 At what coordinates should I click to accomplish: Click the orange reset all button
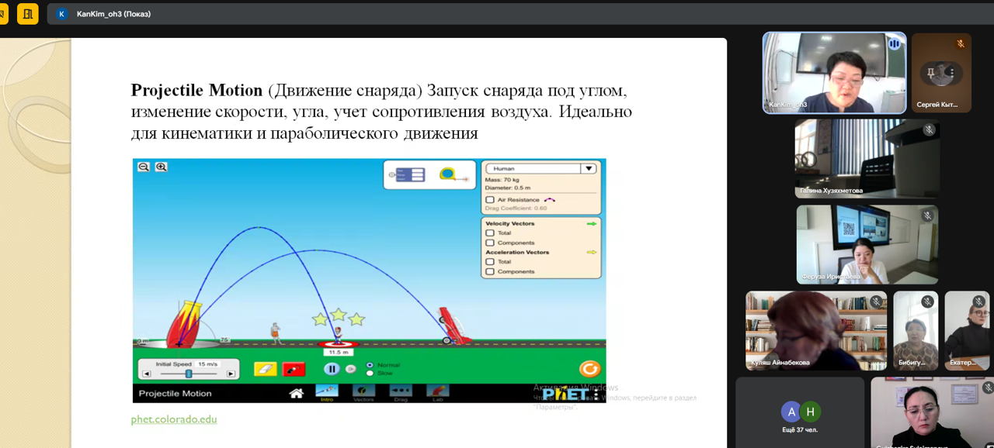[x=589, y=369]
